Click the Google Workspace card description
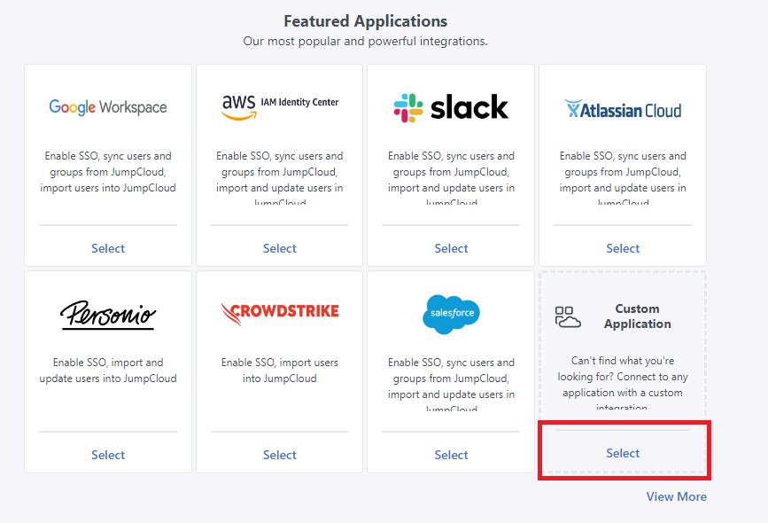Image resolution: width=768 pixels, height=523 pixels. [108, 172]
